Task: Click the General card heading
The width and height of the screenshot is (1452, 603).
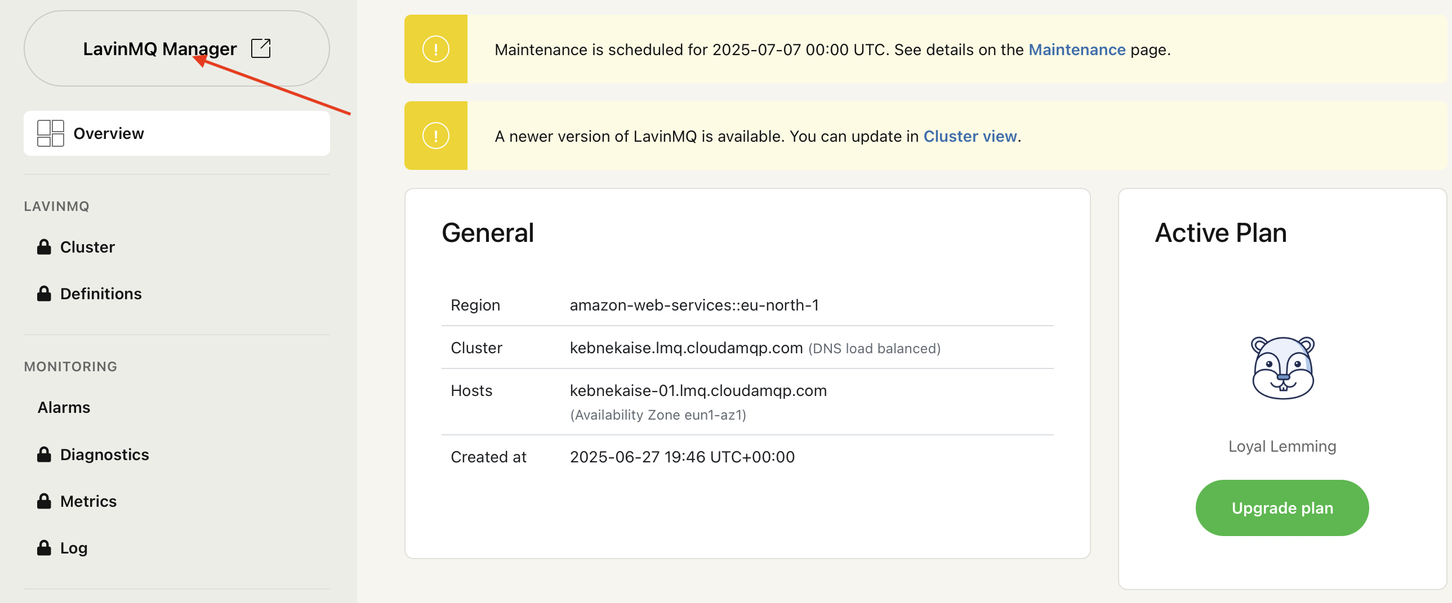Action: coord(488,233)
